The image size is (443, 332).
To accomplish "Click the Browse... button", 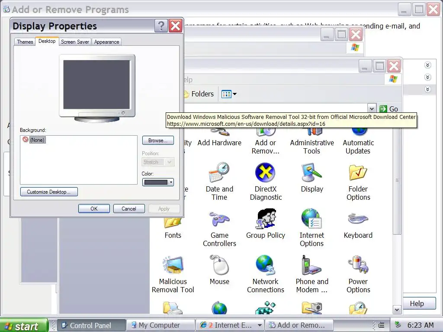I will [x=157, y=140].
